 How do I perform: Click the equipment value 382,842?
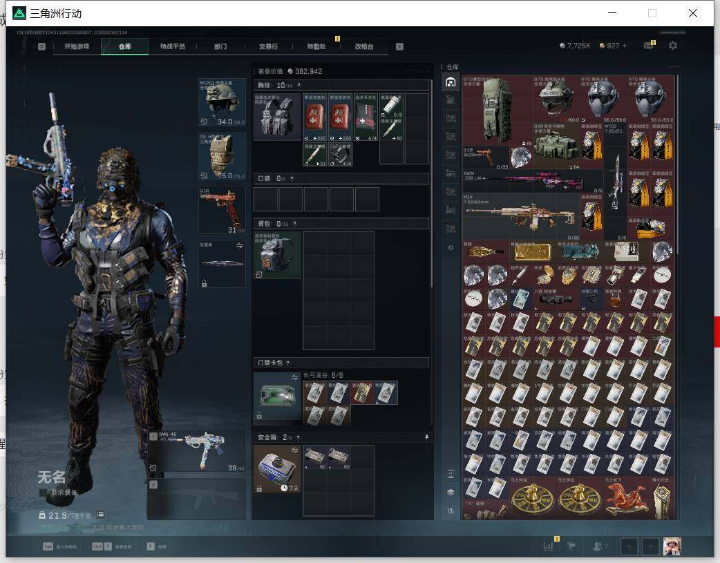(x=305, y=72)
